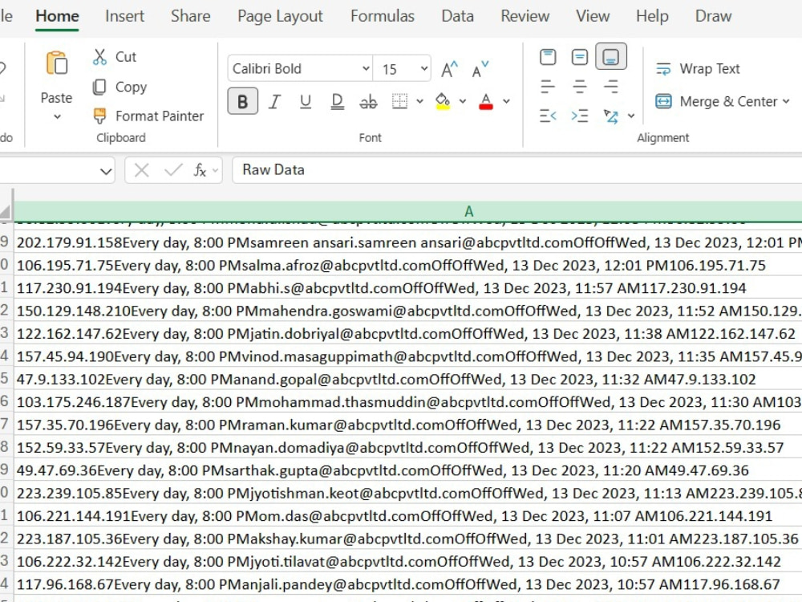Select the row with samreen ansari email
Image resolution: width=802 pixels, height=602 pixels.
pos(407,242)
